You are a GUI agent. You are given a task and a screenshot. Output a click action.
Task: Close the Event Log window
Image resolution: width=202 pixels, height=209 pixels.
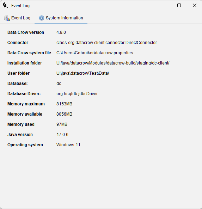tap(195, 5)
